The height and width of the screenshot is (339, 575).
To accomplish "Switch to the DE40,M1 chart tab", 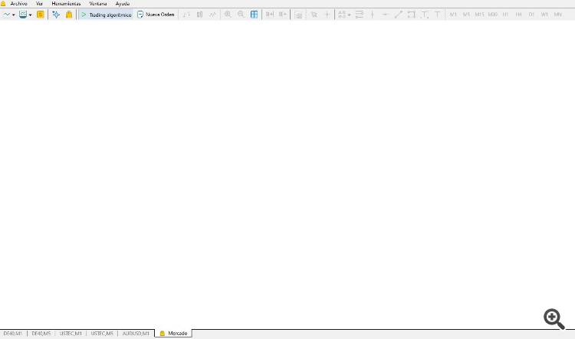I will tap(13, 334).
